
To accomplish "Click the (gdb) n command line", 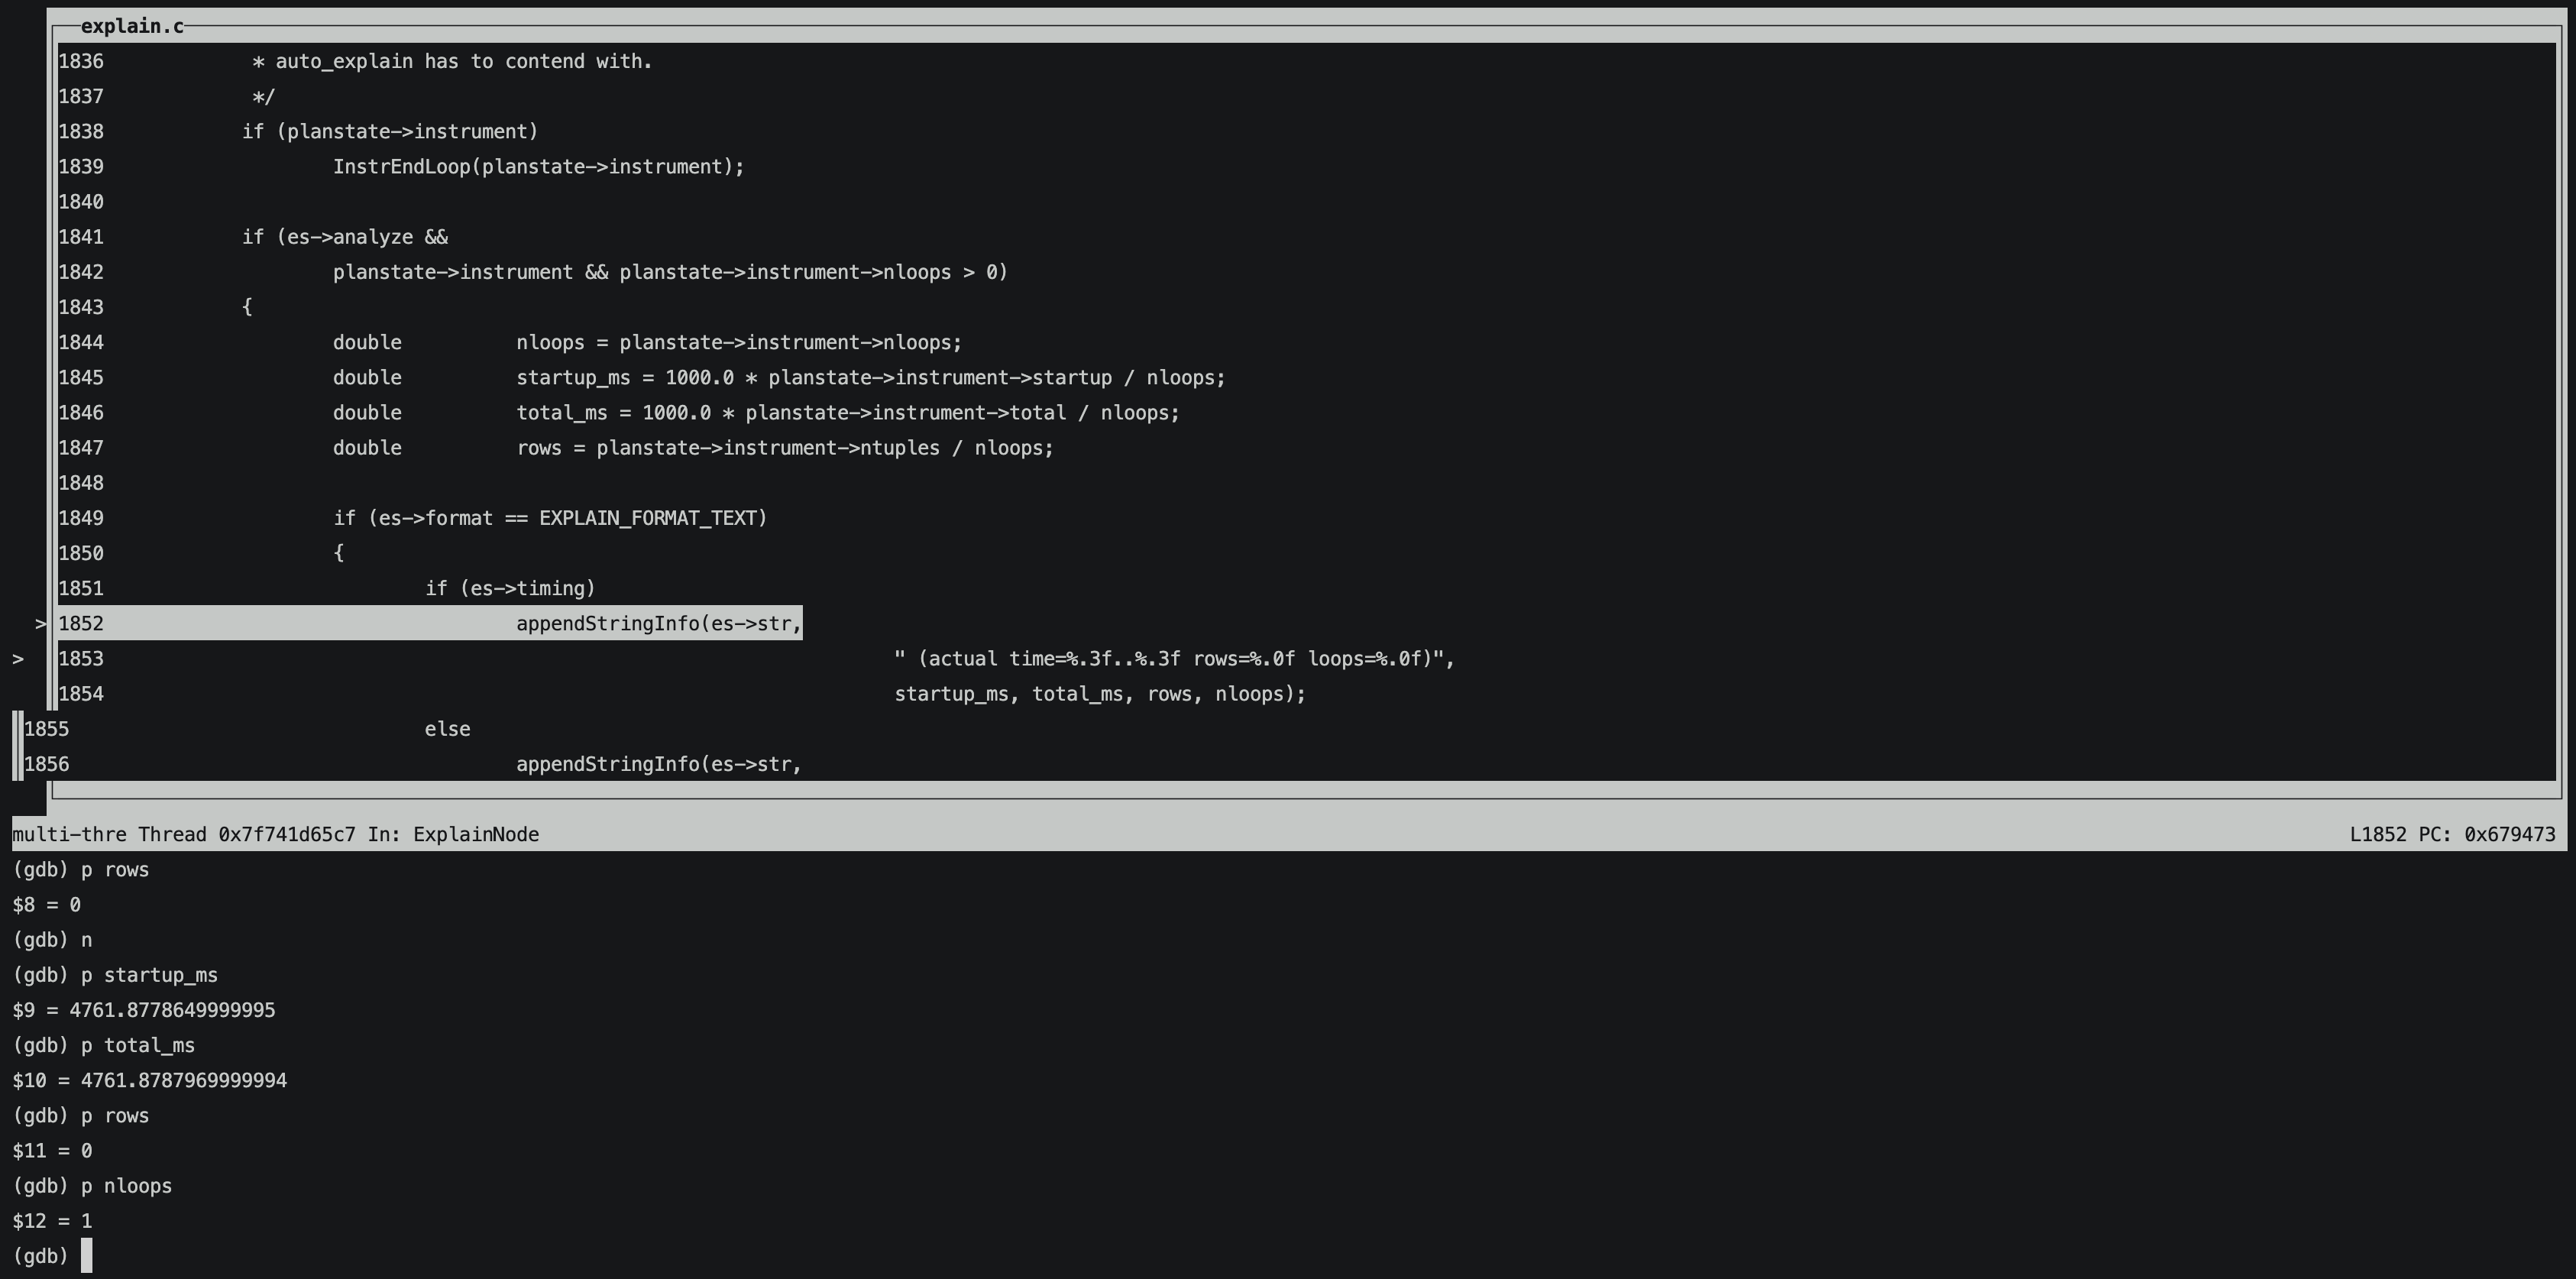I will click(52, 940).
